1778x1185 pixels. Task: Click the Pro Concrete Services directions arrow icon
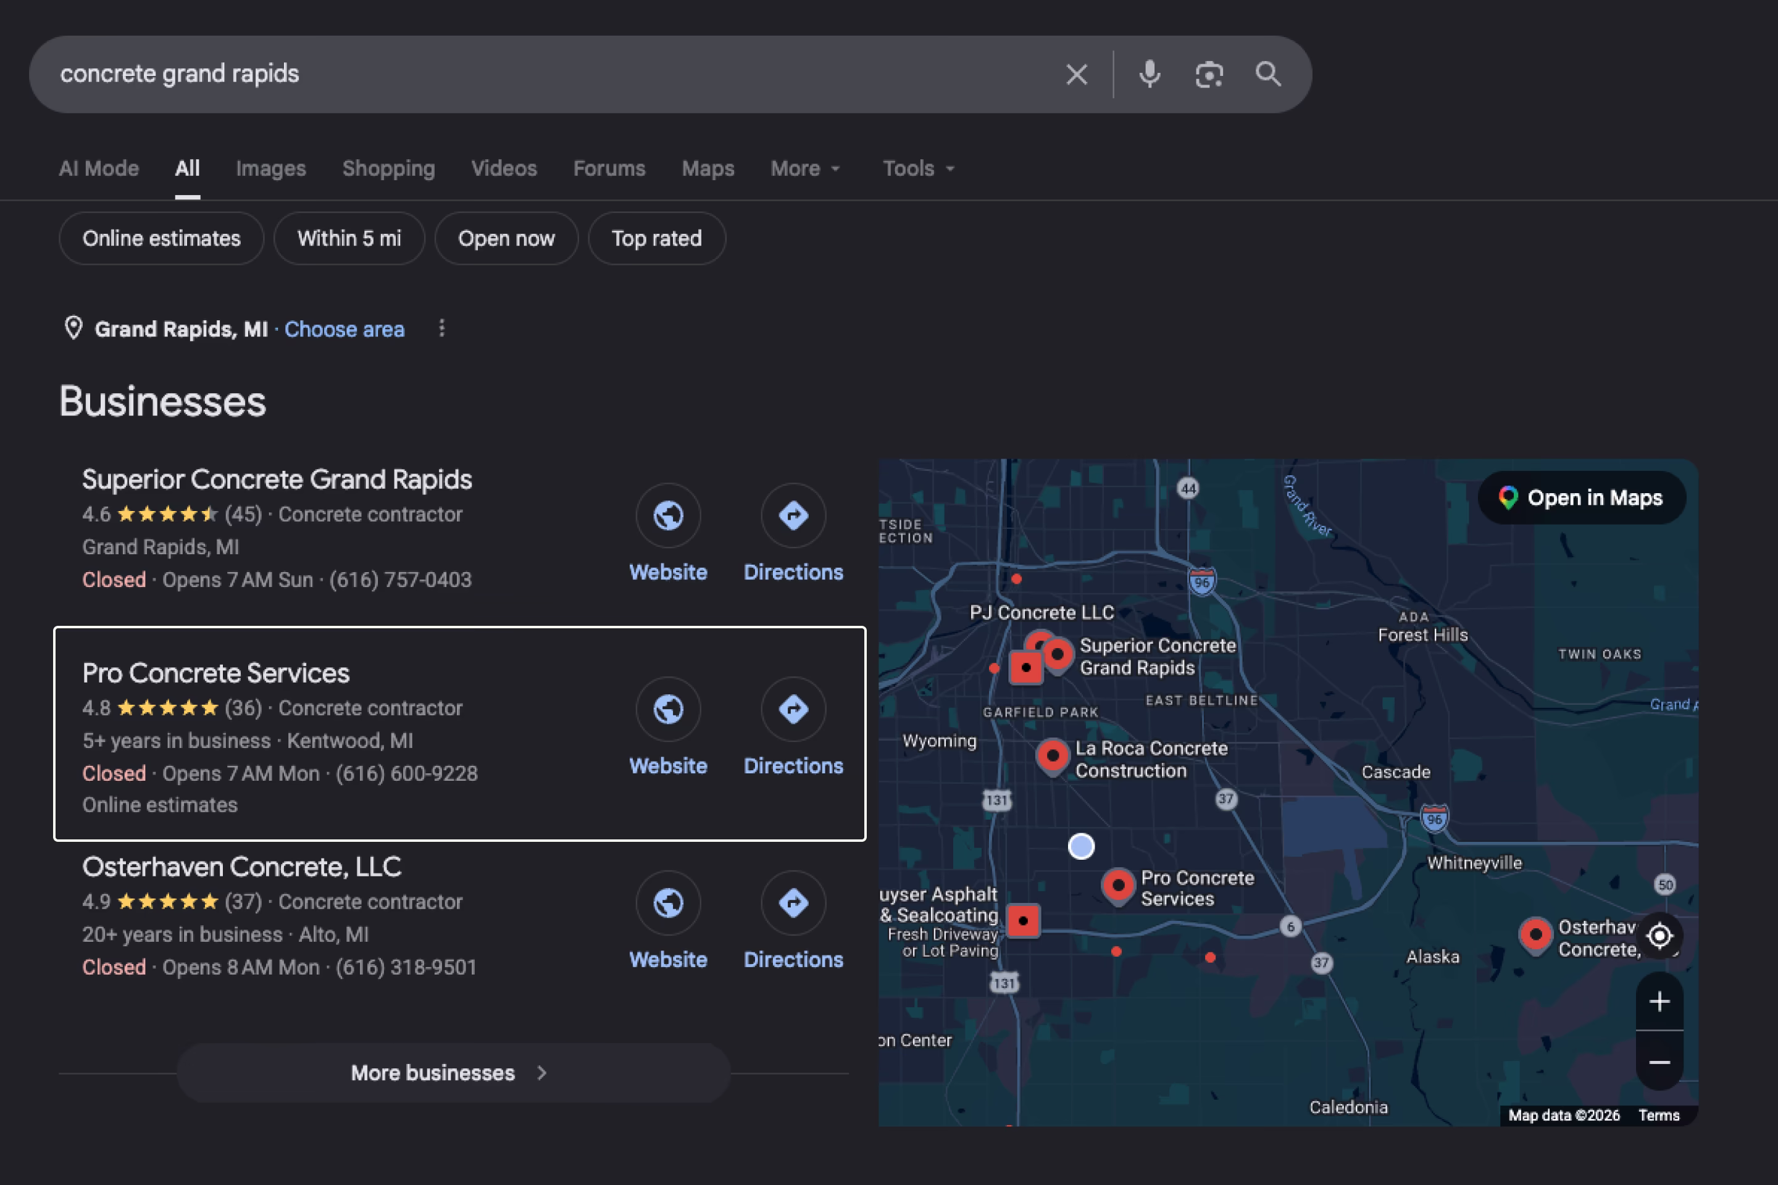(x=793, y=709)
